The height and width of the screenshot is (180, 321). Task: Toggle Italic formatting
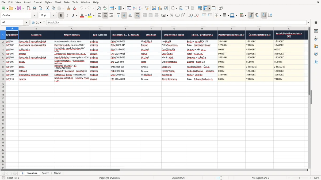(67, 15)
